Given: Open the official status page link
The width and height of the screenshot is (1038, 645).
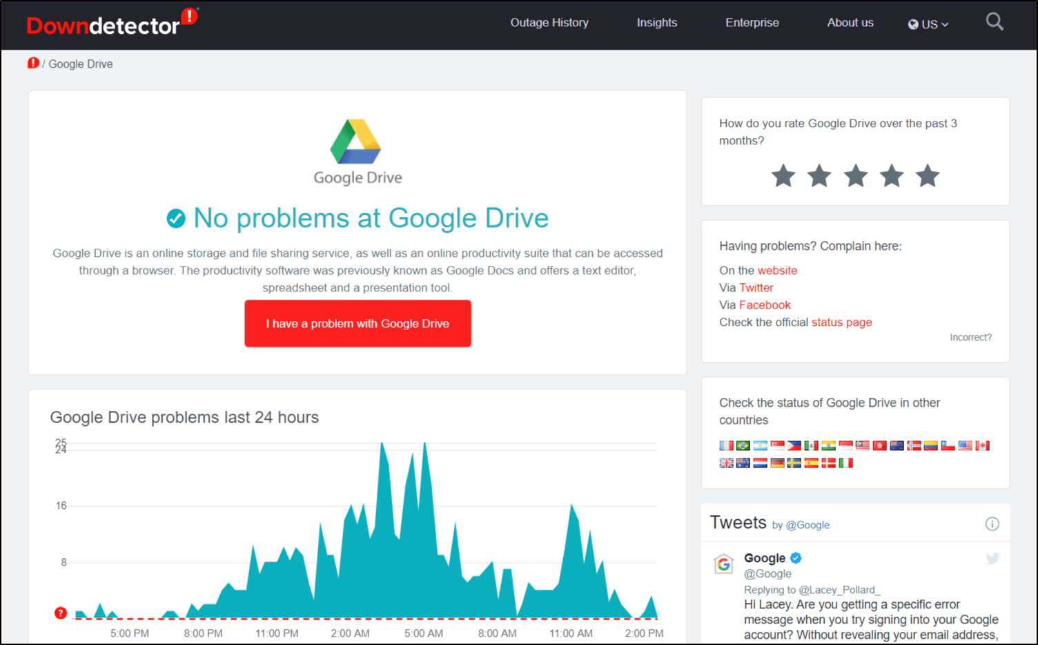Looking at the screenshot, I should [x=841, y=322].
